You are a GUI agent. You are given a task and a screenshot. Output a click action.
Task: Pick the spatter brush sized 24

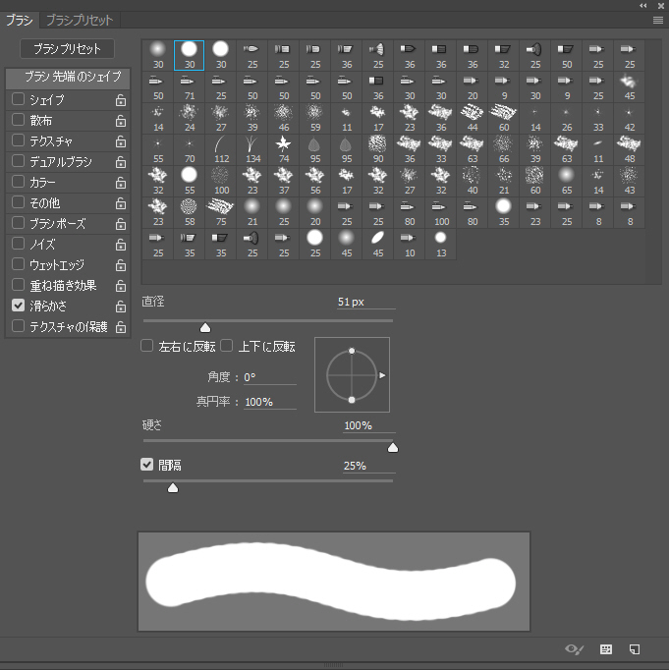pos(190,119)
